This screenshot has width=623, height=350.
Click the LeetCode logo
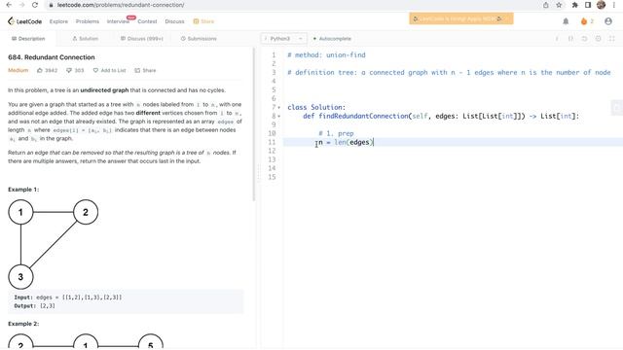[24, 21]
